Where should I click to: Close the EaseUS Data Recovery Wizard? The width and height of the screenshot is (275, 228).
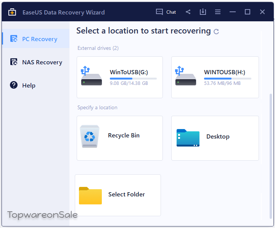(262, 12)
